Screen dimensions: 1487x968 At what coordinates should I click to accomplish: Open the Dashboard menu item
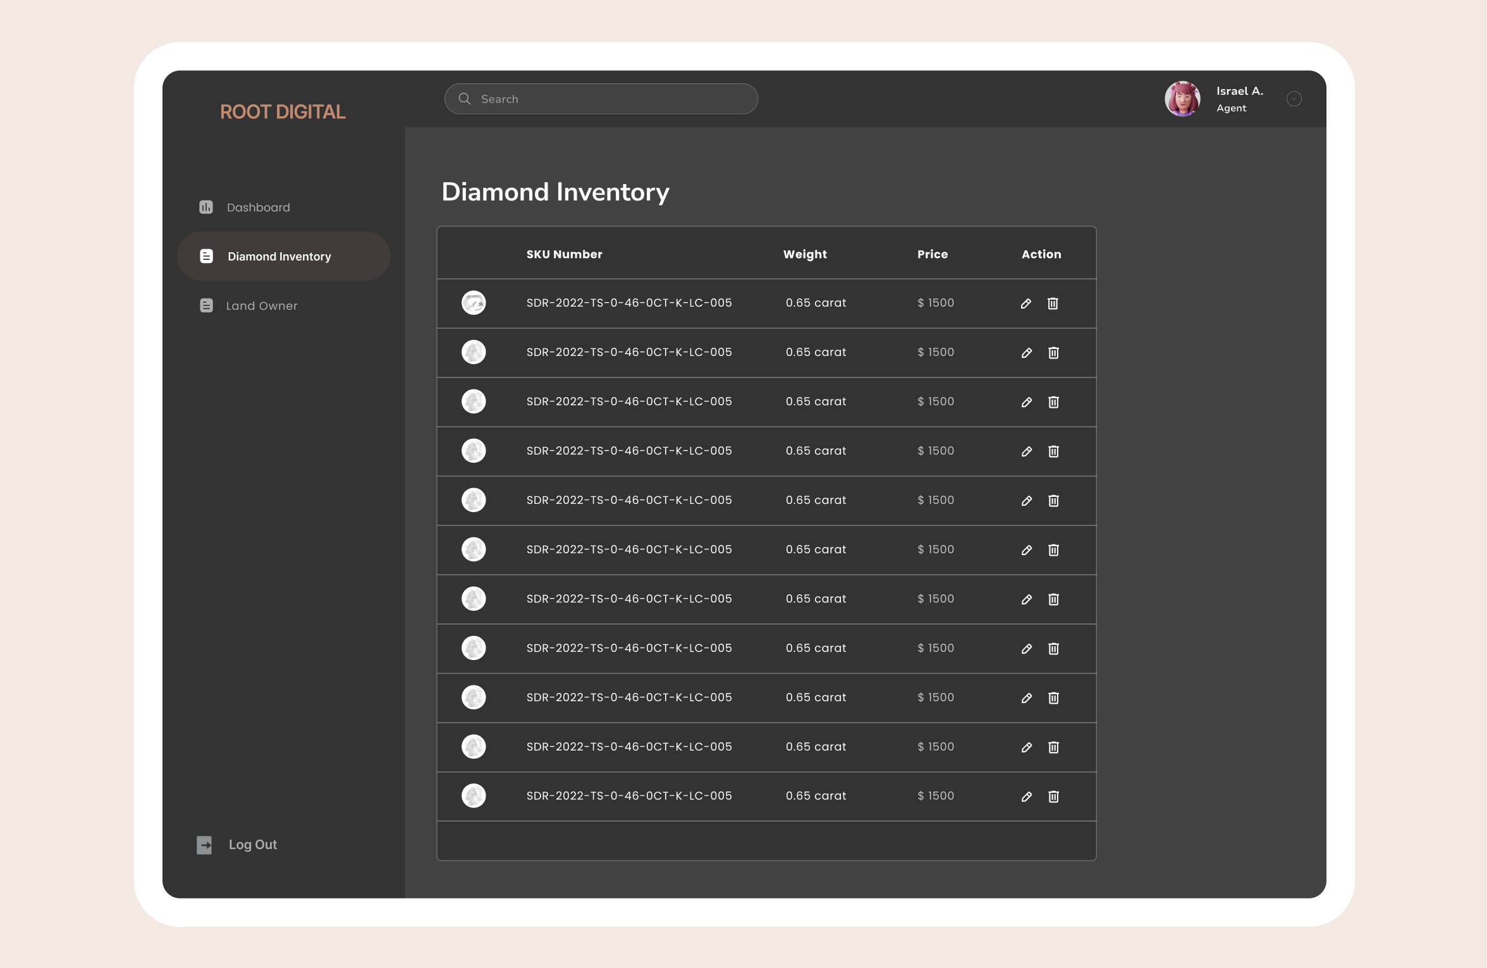click(258, 207)
